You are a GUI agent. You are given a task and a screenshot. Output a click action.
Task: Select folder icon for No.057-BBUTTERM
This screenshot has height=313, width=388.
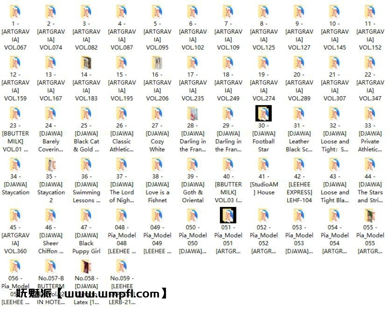tap(51, 266)
